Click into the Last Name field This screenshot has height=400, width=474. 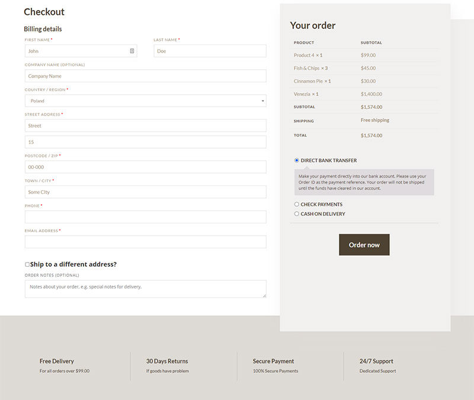pos(210,51)
